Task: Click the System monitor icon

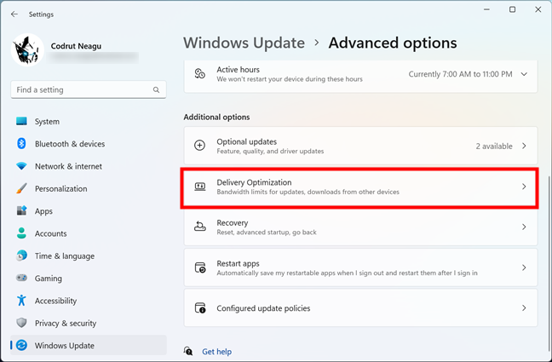Action: 21,121
